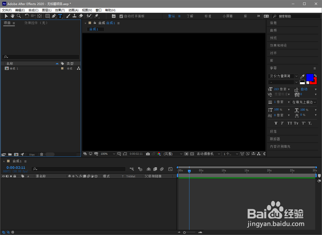Click the region of interest icon
Image resolution: width=322 pixels, height=235 pixels.
pyautogui.click(x=186, y=154)
